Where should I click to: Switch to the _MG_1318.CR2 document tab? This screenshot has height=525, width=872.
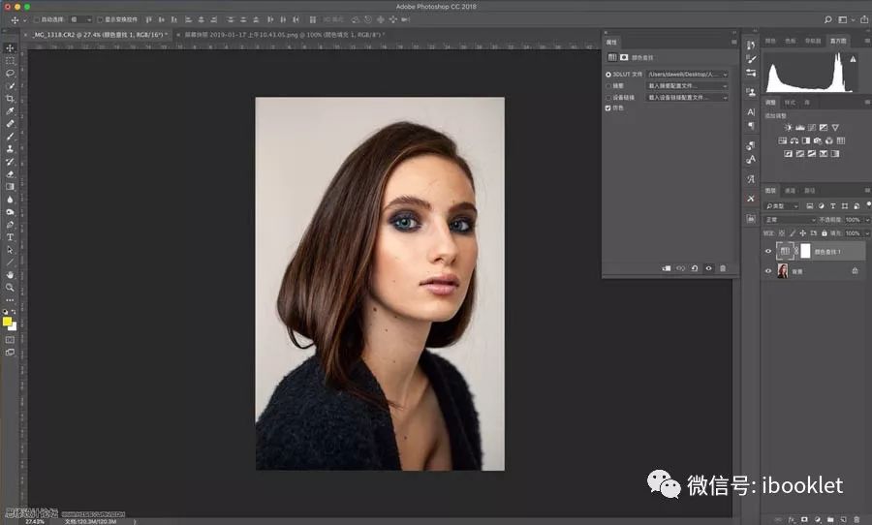(x=99, y=35)
